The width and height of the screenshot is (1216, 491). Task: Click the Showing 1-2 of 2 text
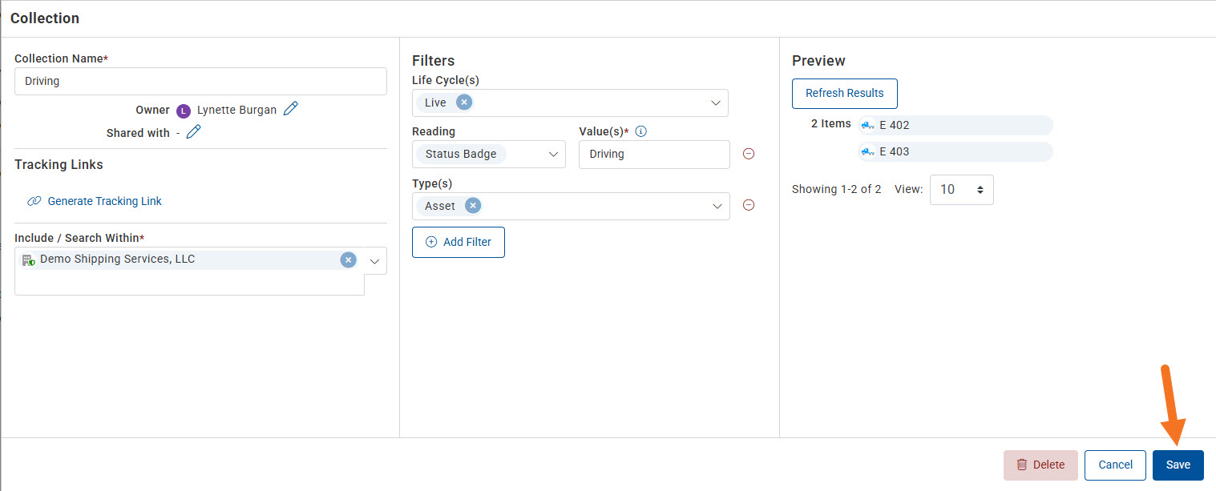(x=836, y=190)
